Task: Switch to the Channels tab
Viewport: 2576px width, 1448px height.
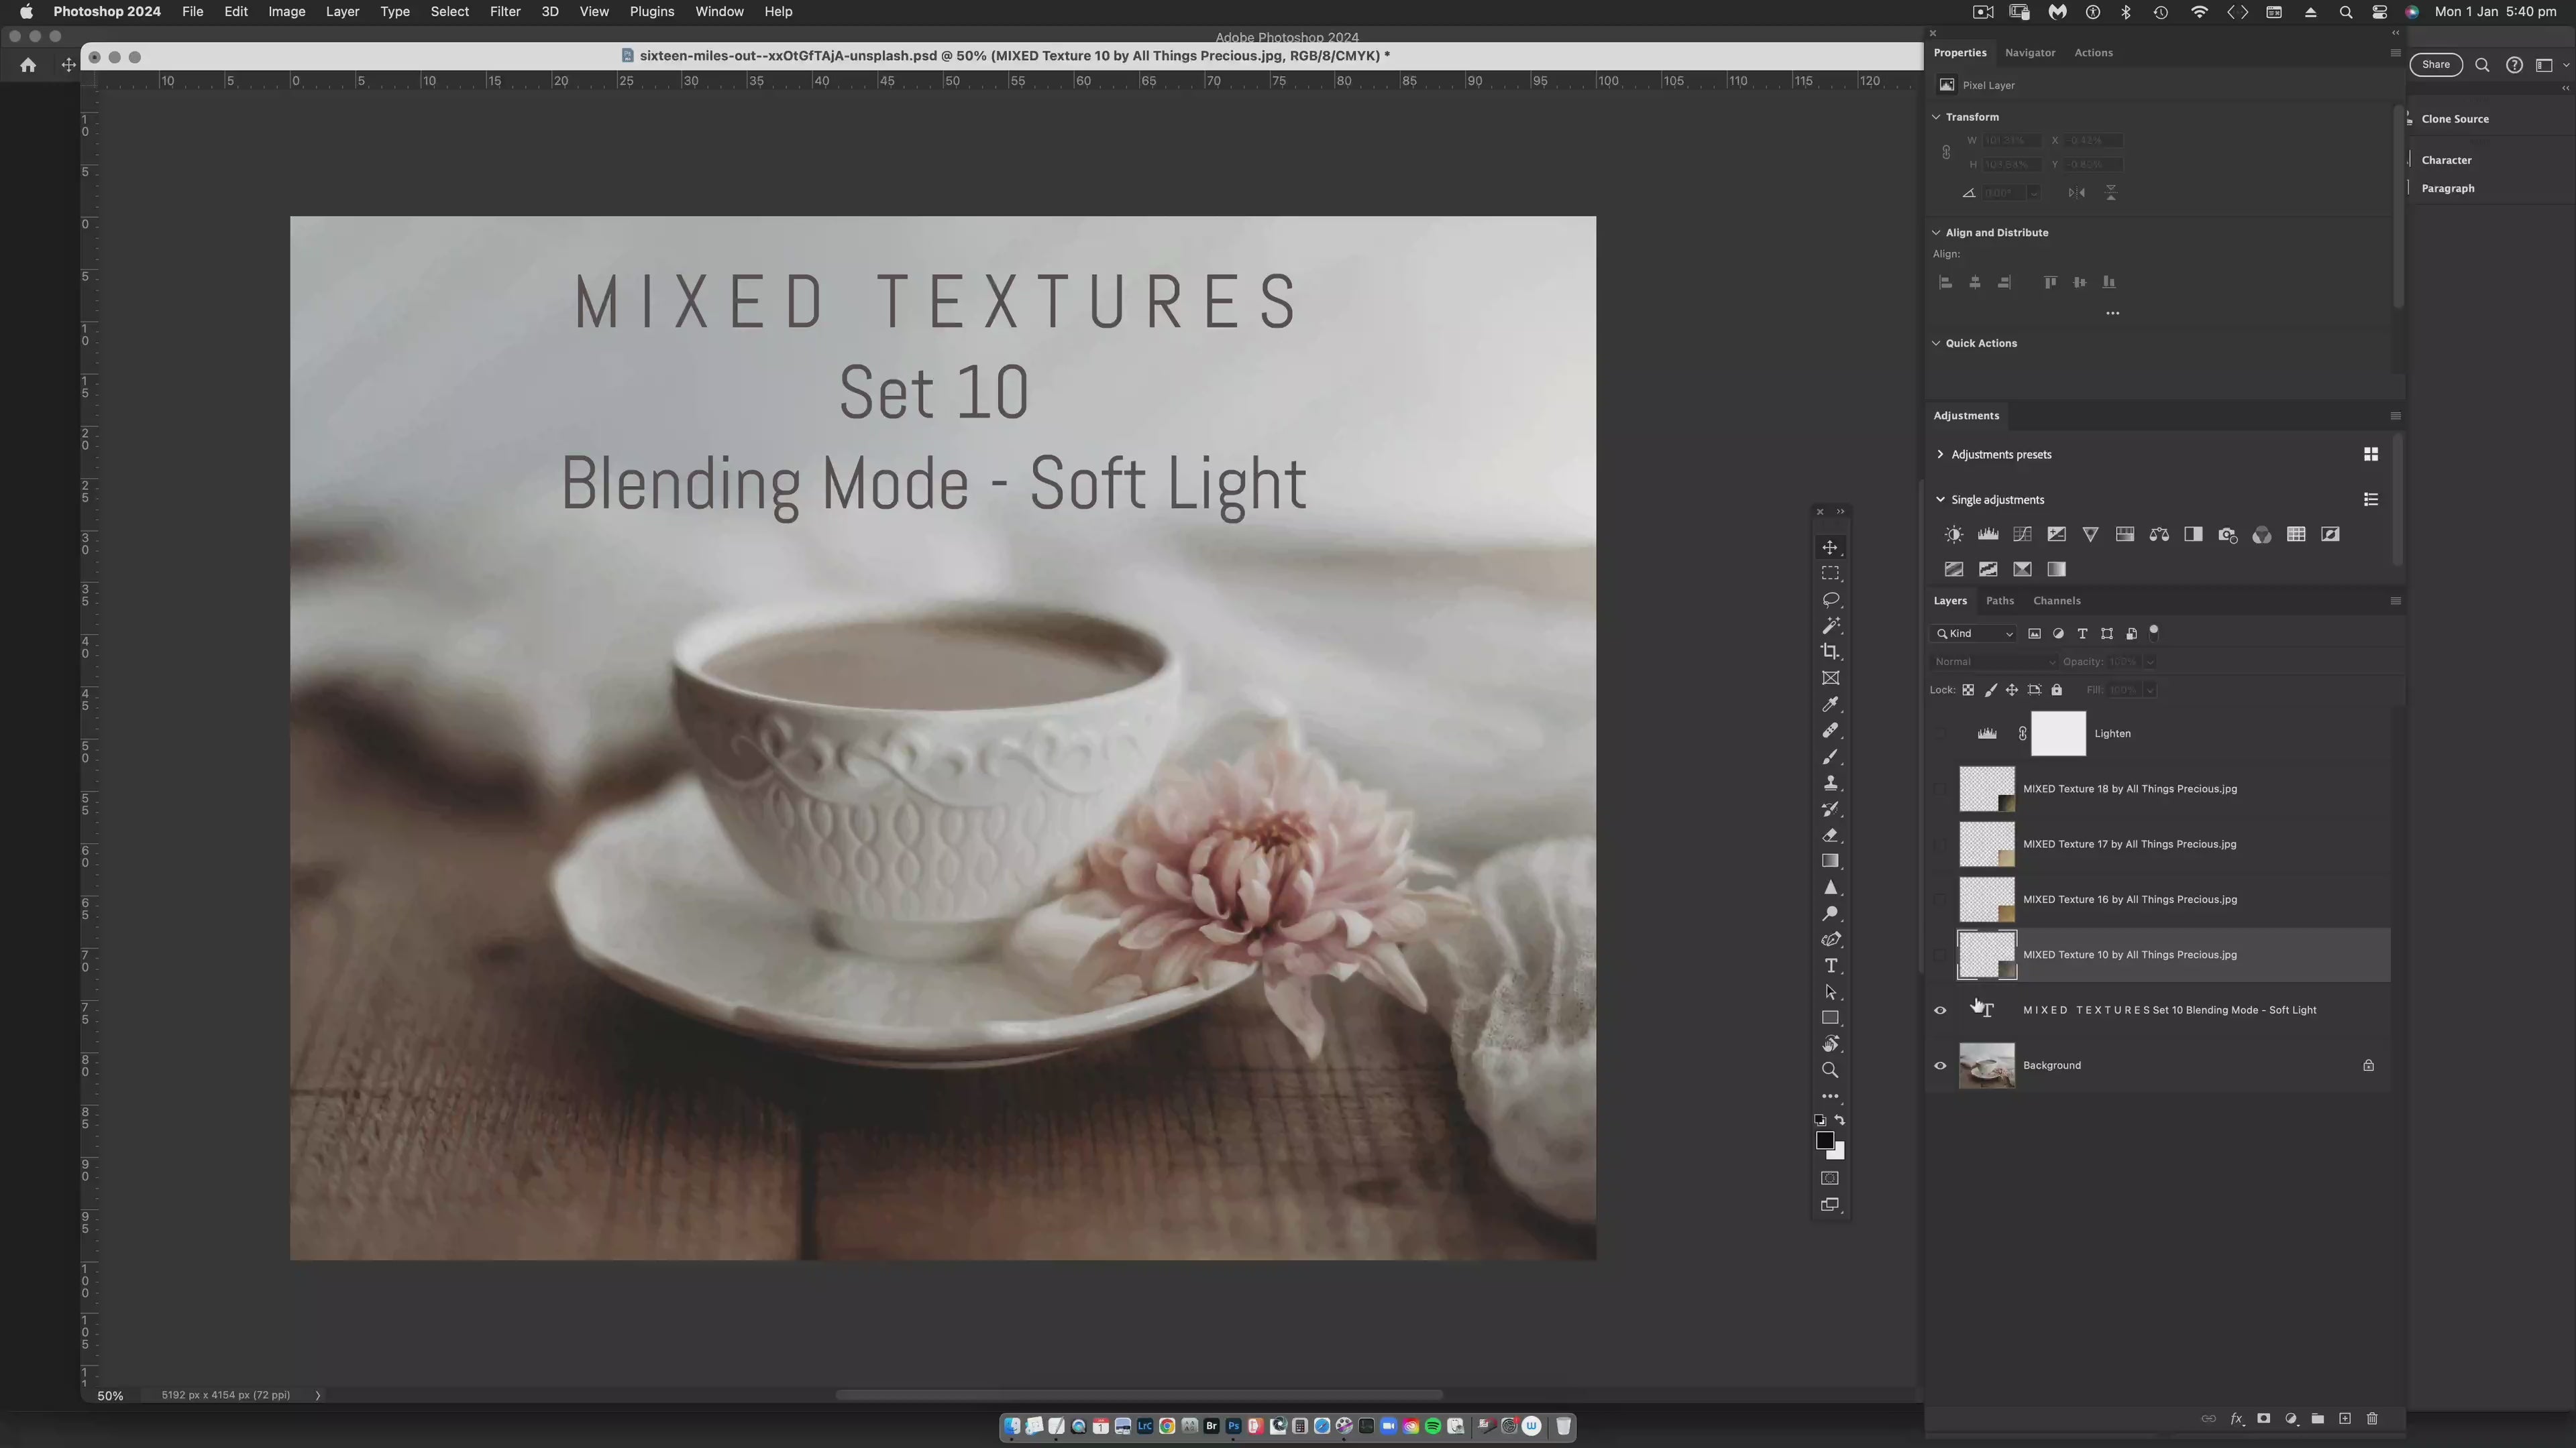Action: [2056, 601]
